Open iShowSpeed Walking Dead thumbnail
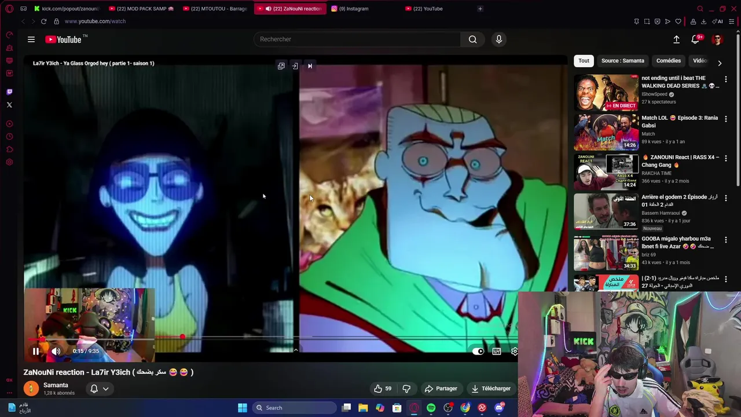This screenshot has width=741, height=417. point(606,92)
